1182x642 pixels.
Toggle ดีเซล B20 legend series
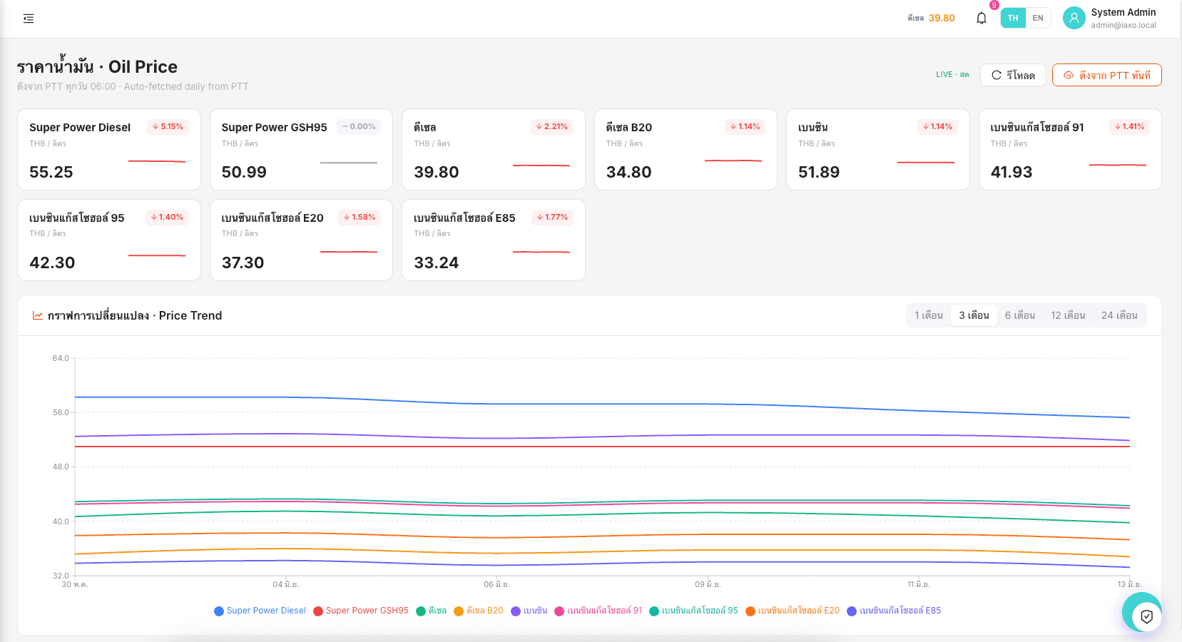tap(479, 611)
